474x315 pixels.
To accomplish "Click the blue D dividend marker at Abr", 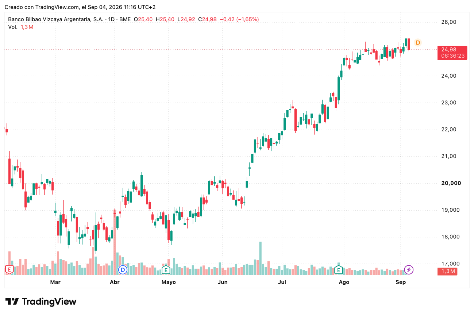I will 123,270.
